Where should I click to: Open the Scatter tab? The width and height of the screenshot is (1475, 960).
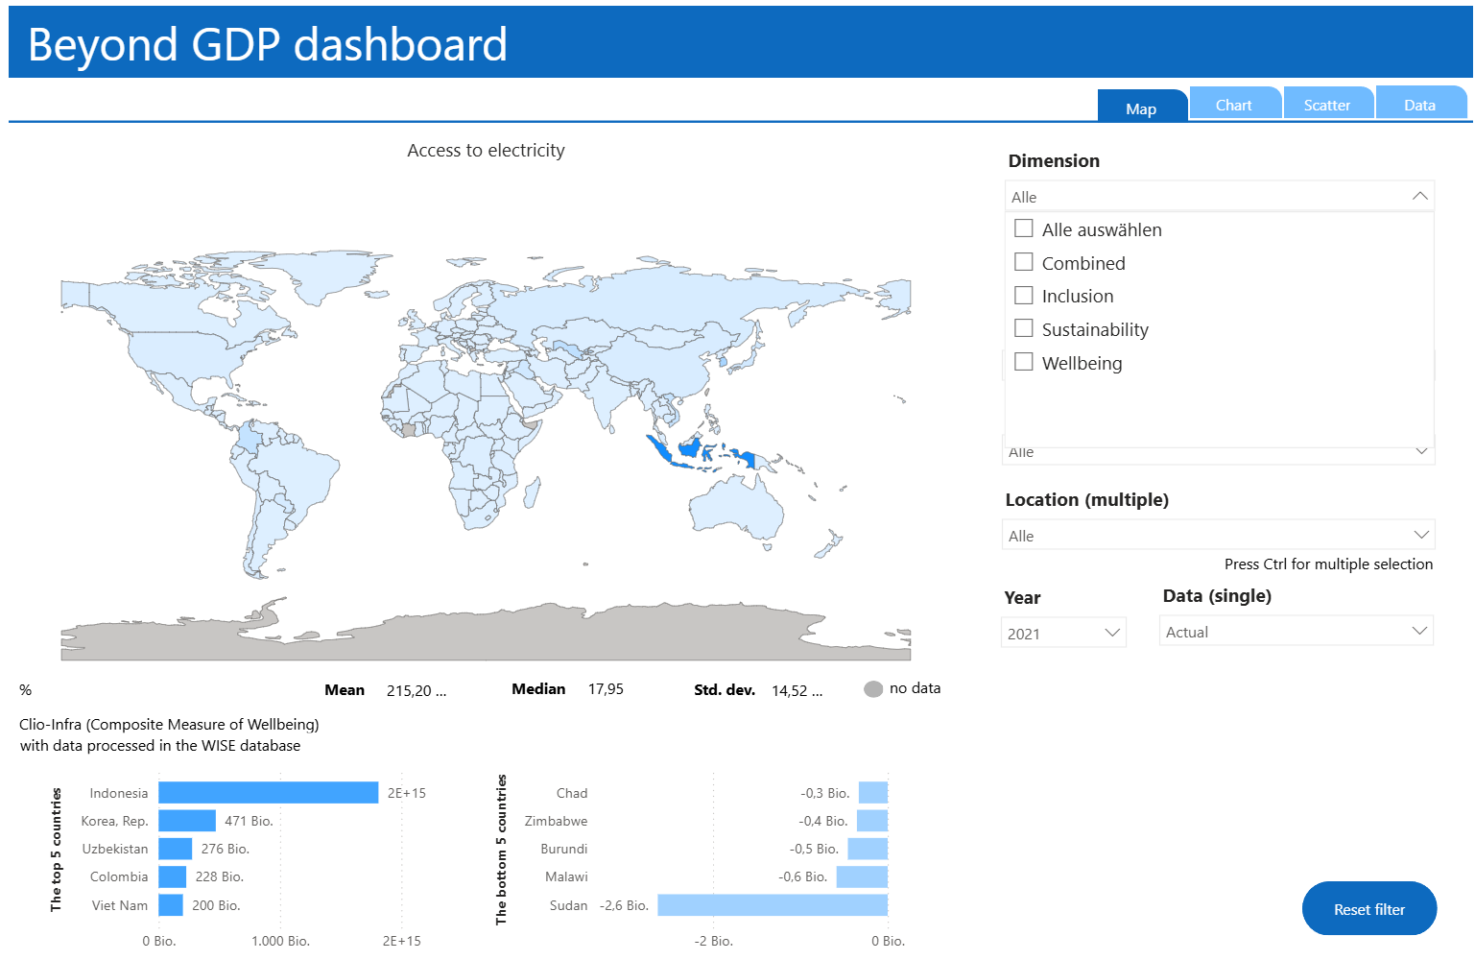pyautogui.click(x=1327, y=104)
